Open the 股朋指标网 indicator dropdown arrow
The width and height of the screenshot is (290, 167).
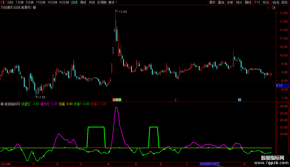point(2,104)
